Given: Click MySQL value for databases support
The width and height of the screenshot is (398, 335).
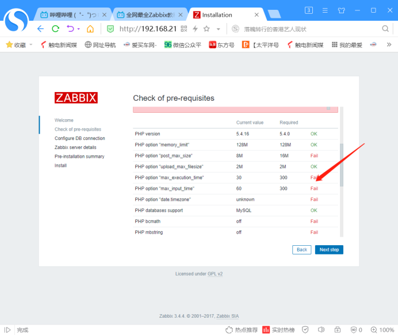Looking at the screenshot, I should (x=244, y=210).
